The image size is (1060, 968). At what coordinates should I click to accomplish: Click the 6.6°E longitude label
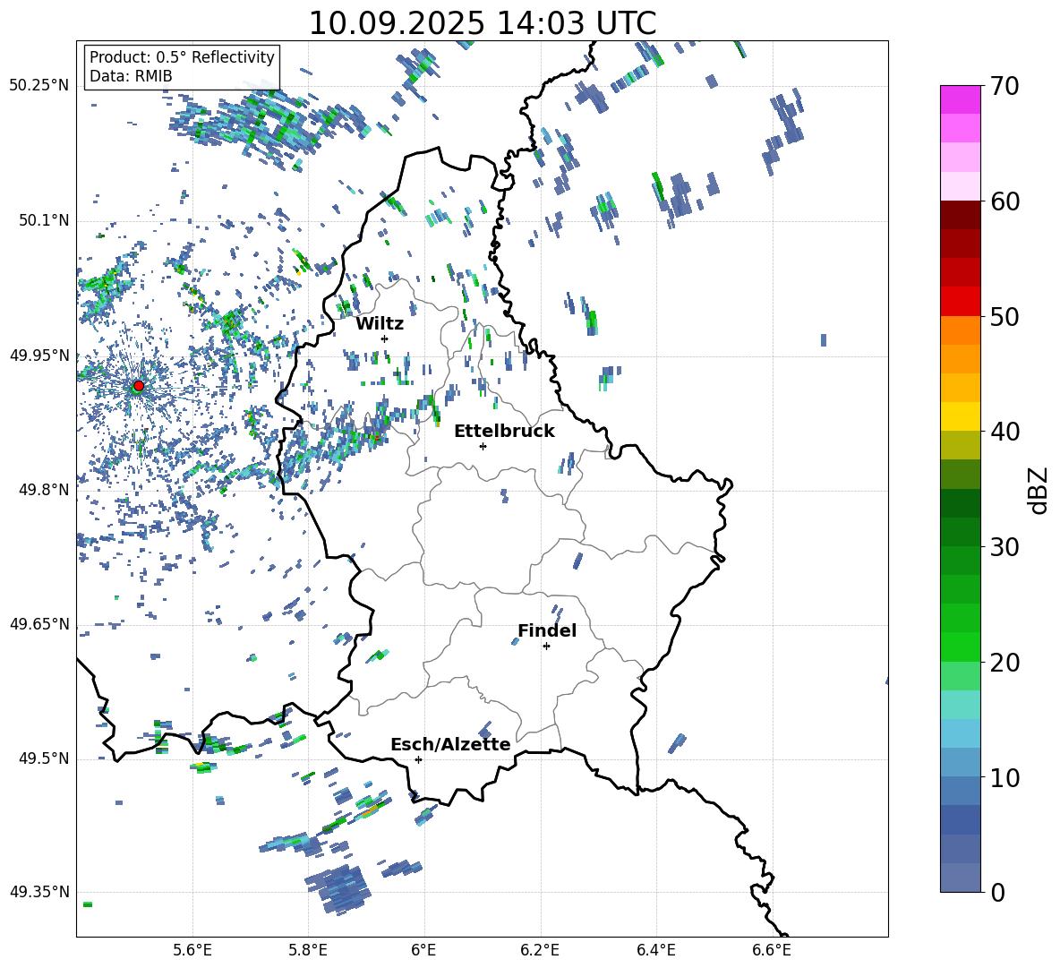click(772, 950)
